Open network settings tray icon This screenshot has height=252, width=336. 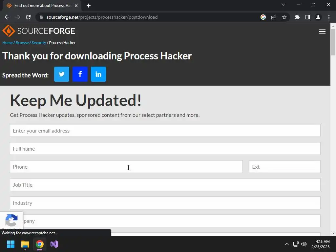click(x=296, y=244)
